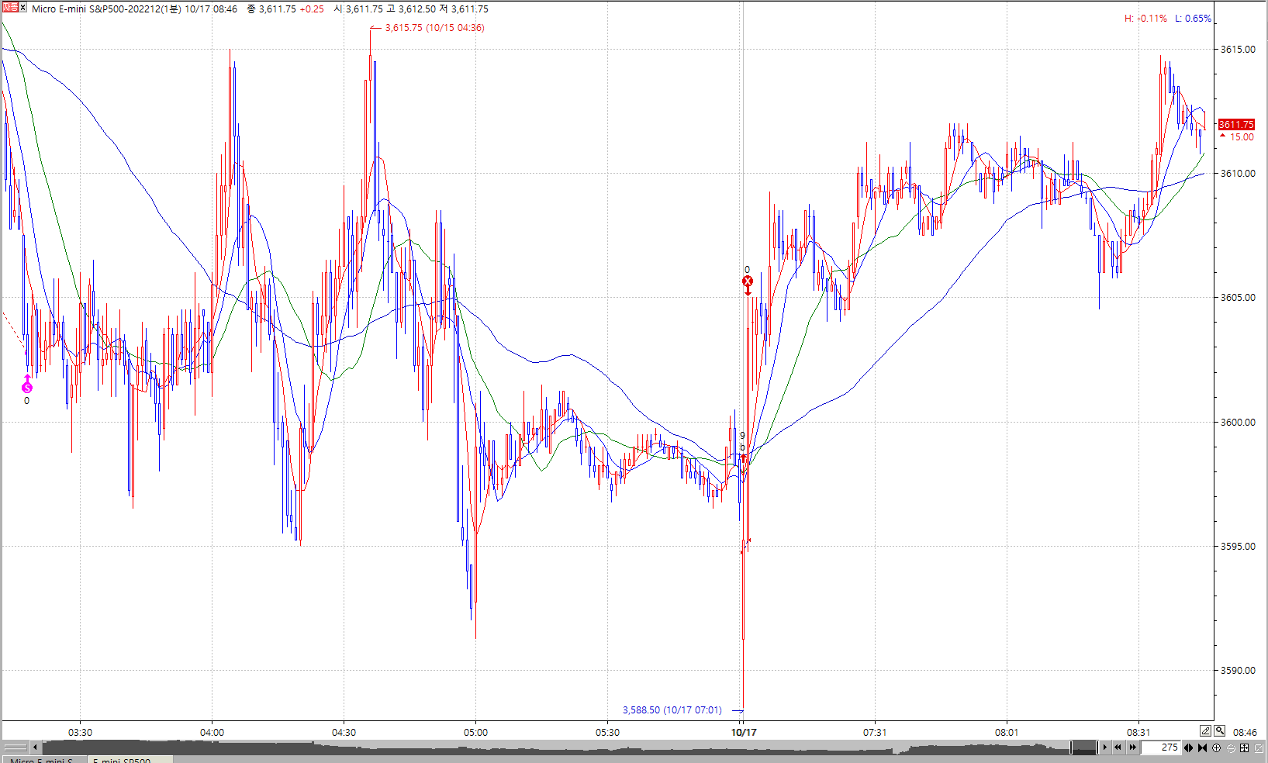
Task: Open the magnifier zoom tool
Action: pos(1220,730)
